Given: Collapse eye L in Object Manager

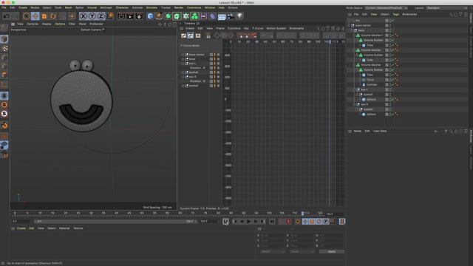Looking at the screenshot, I should [355, 89].
